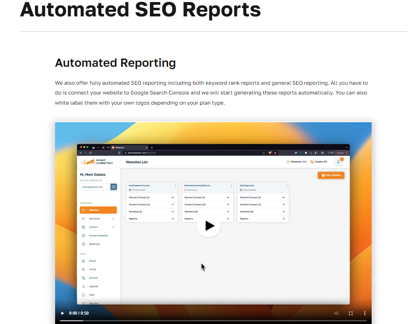Click the Automated SEO Reports page title
The width and height of the screenshot is (408, 324).
140,10
